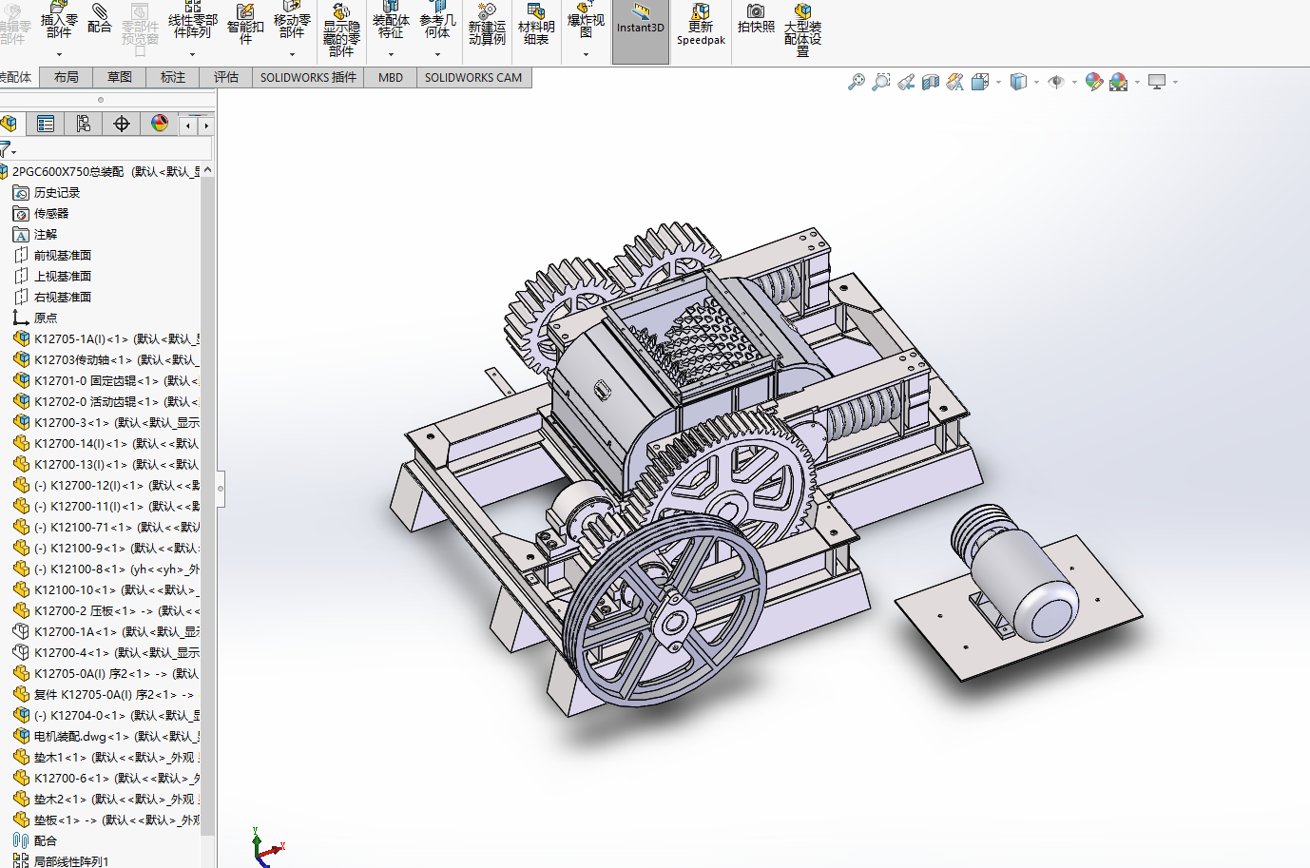Image resolution: width=1310 pixels, height=868 pixels.
Task: Select K12701-0 固定齿辊<1> component
Action: (106, 380)
